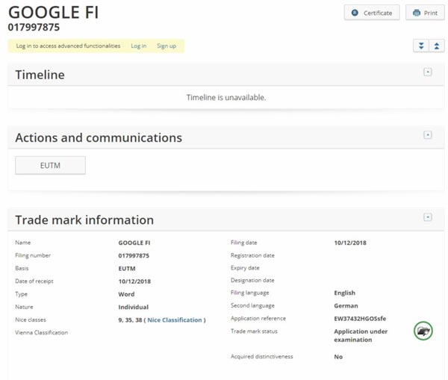Click the 'Application under examination' status text
Image resolution: width=448 pixels, height=380 pixels.
coord(361,335)
